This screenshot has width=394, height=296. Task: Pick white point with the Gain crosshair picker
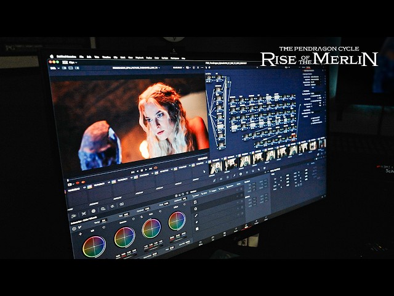pos(142,216)
